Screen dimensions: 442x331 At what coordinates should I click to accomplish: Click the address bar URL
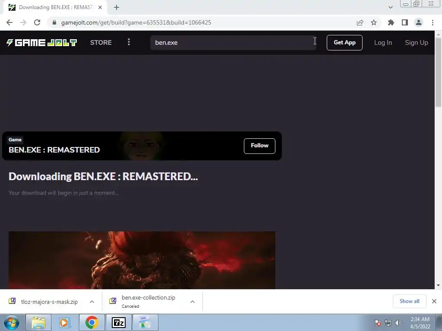136,22
